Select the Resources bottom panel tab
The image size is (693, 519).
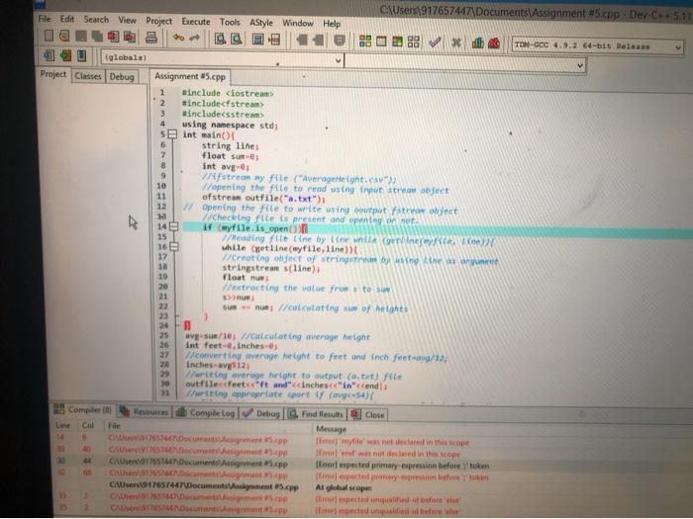click(145, 412)
